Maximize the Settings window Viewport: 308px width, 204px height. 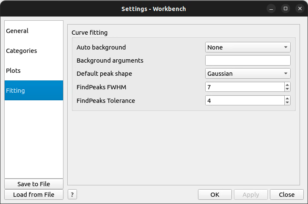286,8
